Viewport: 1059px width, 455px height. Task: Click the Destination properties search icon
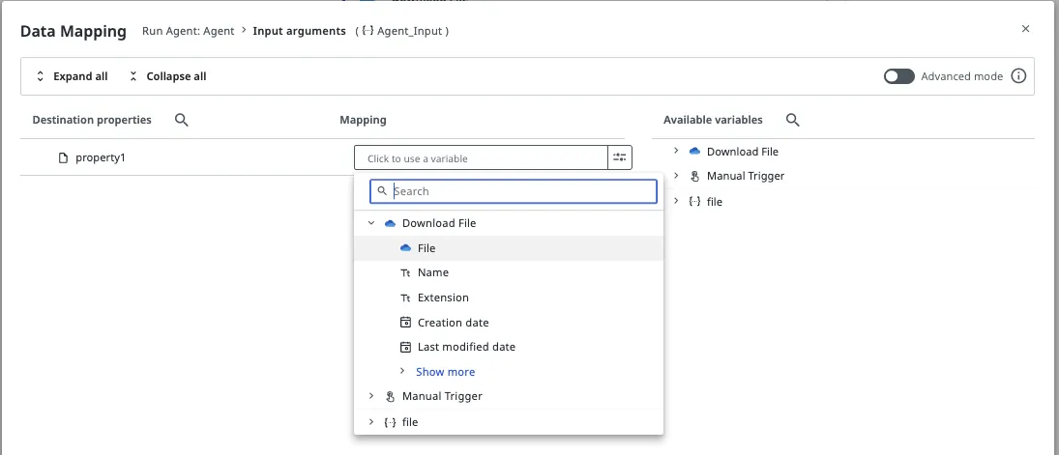pos(181,120)
